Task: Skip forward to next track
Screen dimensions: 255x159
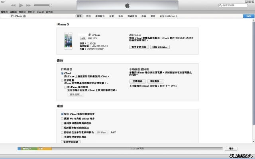Action: point(28,5)
